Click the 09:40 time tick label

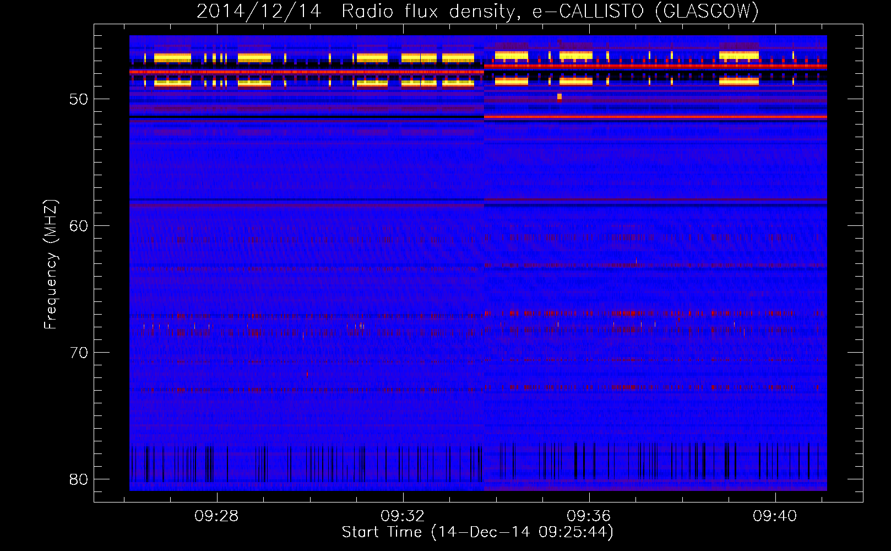click(775, 516)
